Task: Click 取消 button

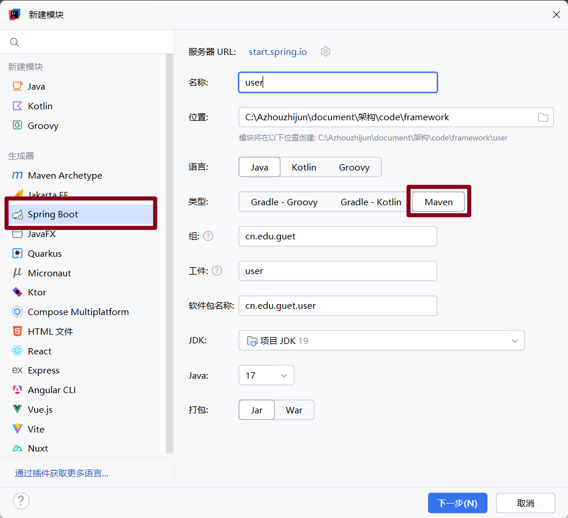Action: point(526,503)
